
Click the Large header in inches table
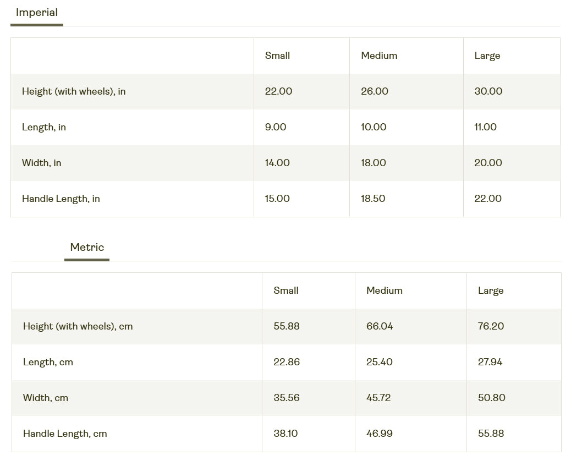point(487,56)
